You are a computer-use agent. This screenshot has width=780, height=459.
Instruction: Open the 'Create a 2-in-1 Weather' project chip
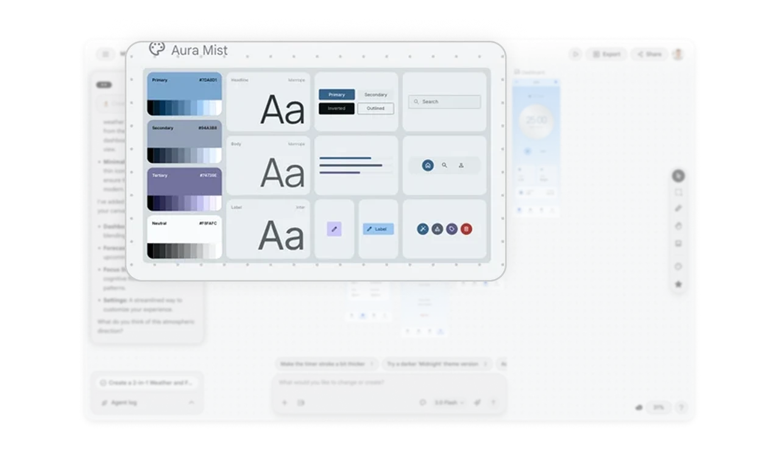146,383
